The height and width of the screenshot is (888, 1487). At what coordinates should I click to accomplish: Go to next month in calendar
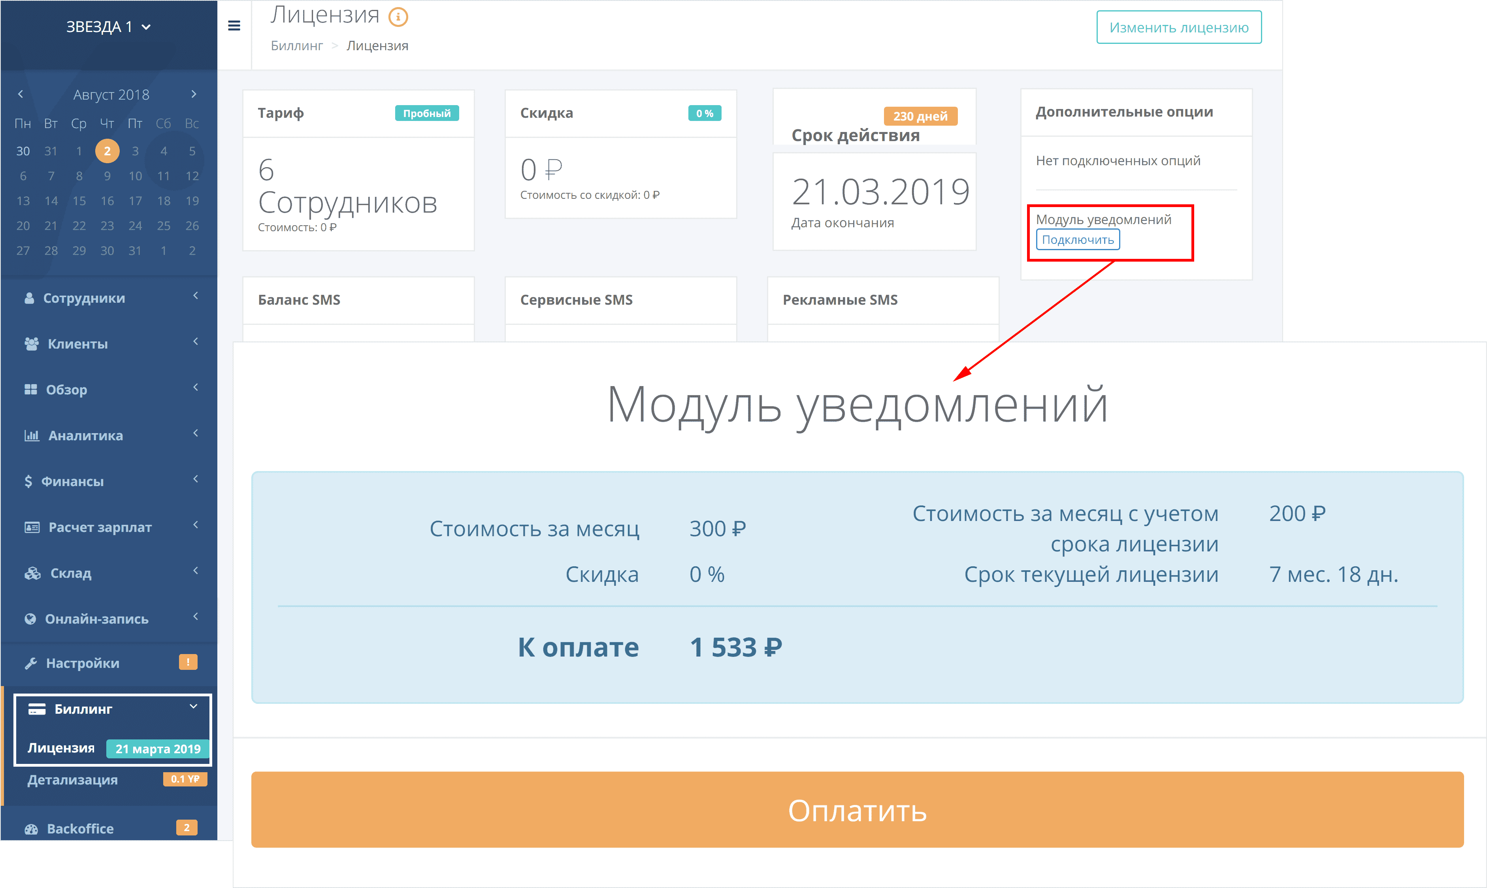193,94
